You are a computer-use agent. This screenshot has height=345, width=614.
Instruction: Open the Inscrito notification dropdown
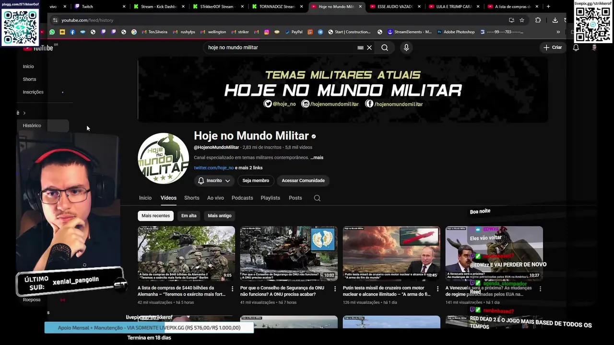(x=214, y=181)
